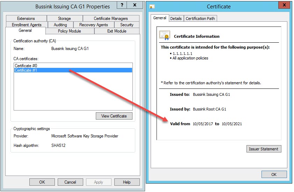Switch to the Security tab

tap(127, 25)
